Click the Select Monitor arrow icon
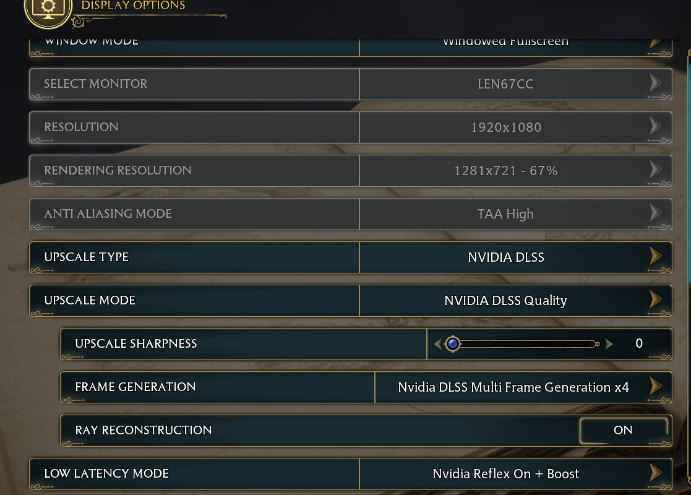 point(656,84)
